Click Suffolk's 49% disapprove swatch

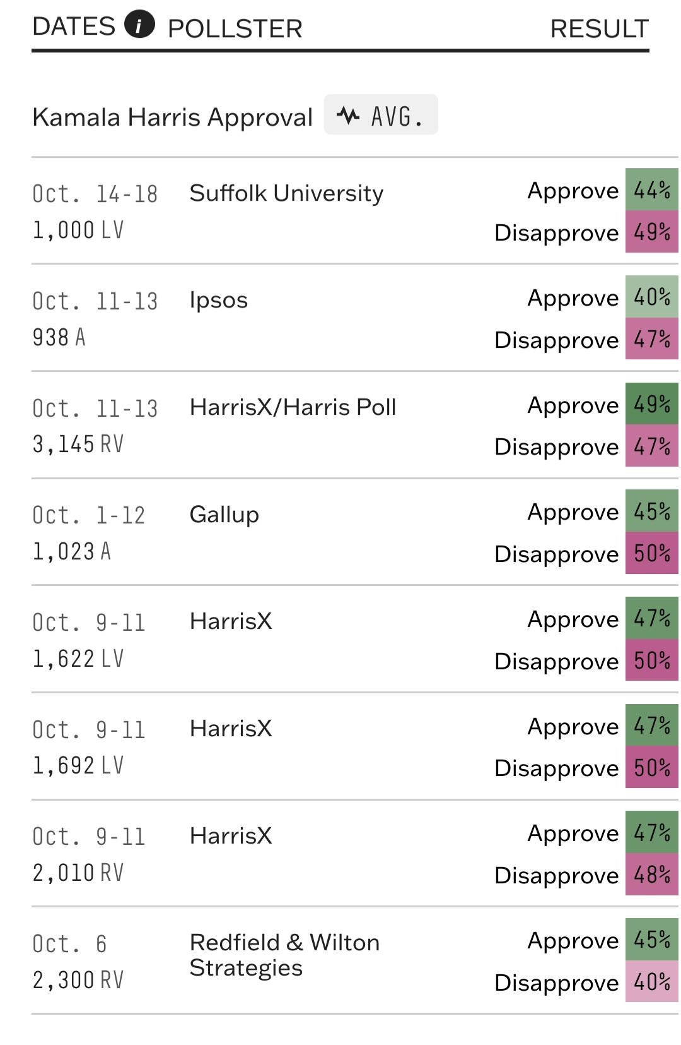pyautogui.click(x=651, y=232)
